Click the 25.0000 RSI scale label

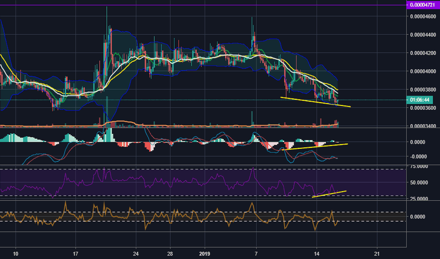pyautogui.click(x=419, y=199)
